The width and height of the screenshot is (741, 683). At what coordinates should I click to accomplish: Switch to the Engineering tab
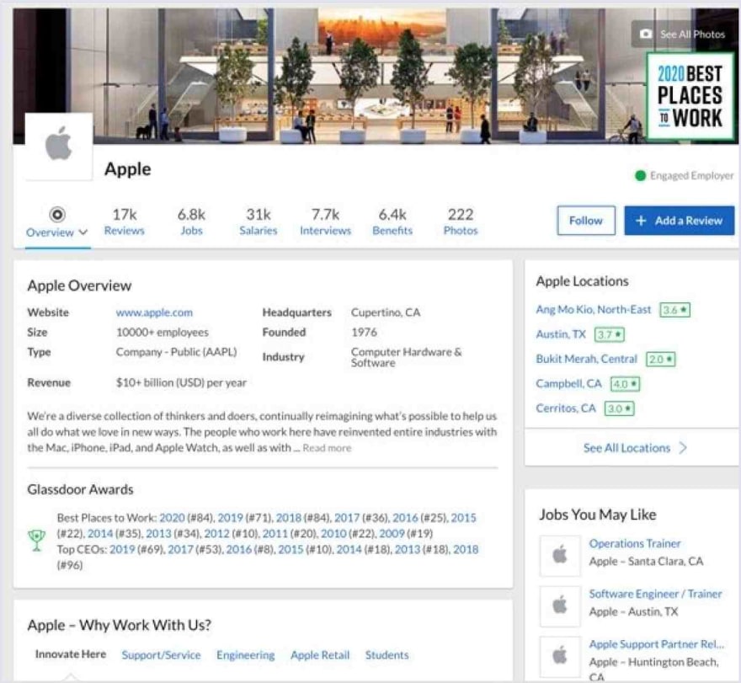pos(245,655)
